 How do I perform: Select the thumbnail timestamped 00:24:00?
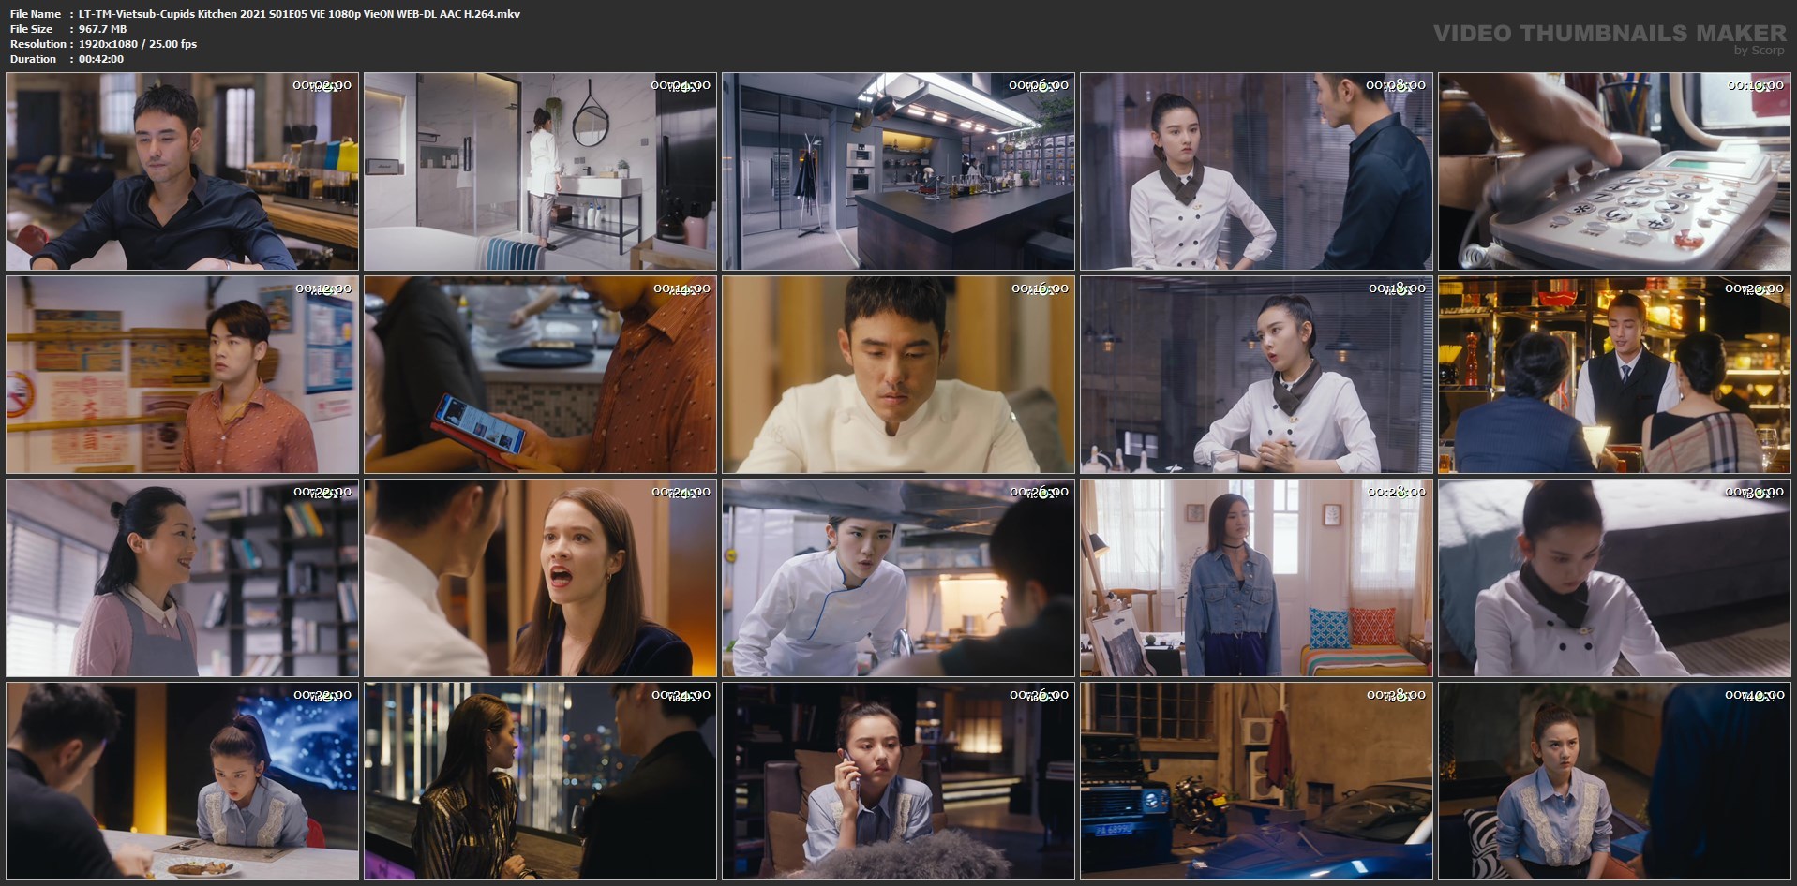pos(540,578)
